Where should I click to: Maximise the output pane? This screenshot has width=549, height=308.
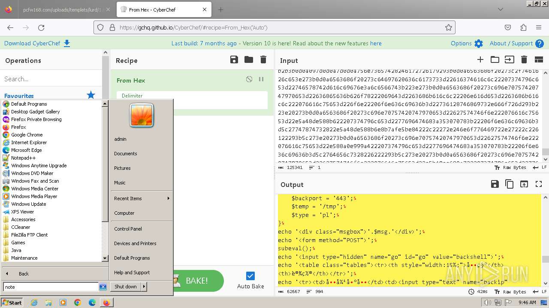tap(539, 184)
